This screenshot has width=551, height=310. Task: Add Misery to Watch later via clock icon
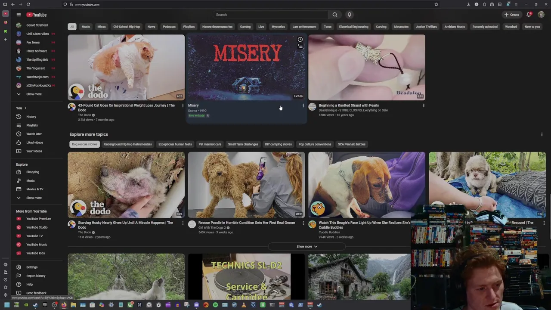point(300,40)
